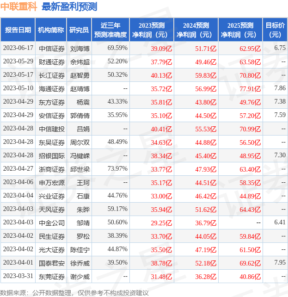Viewport: 288px width, 297px height.
Task: Click the 浙商证券 institution cell
Action: [52, 169]
